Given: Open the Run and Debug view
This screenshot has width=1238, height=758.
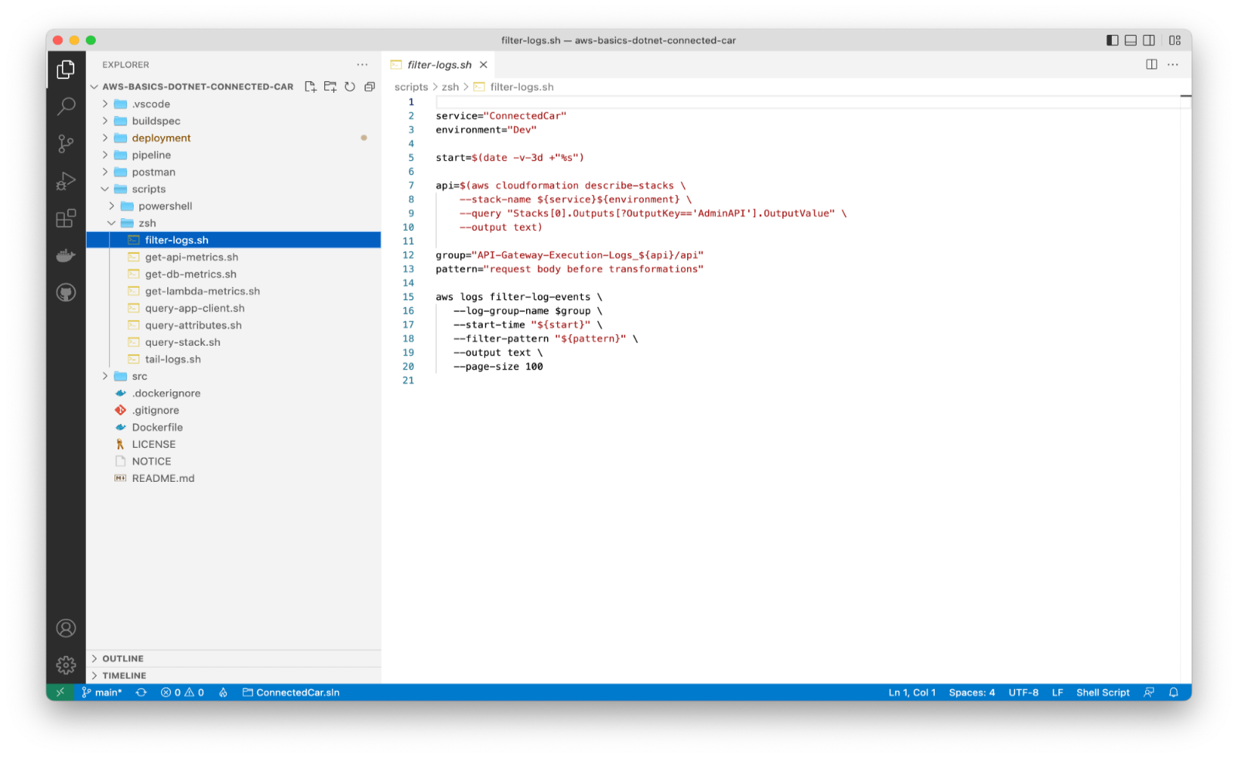Looking at the screenshot, I should (66, 181).
